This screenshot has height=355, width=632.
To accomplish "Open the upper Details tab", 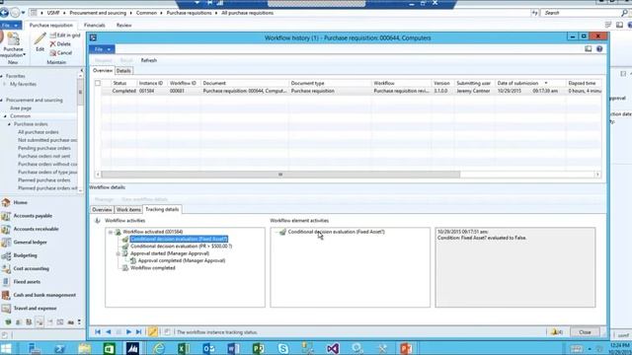I will pyautogui.click(x=123, y=71).
